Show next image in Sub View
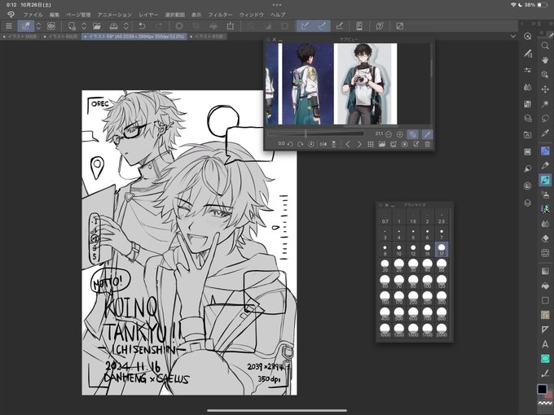Viewport: 554px width, 415px height. pos(359,144)
